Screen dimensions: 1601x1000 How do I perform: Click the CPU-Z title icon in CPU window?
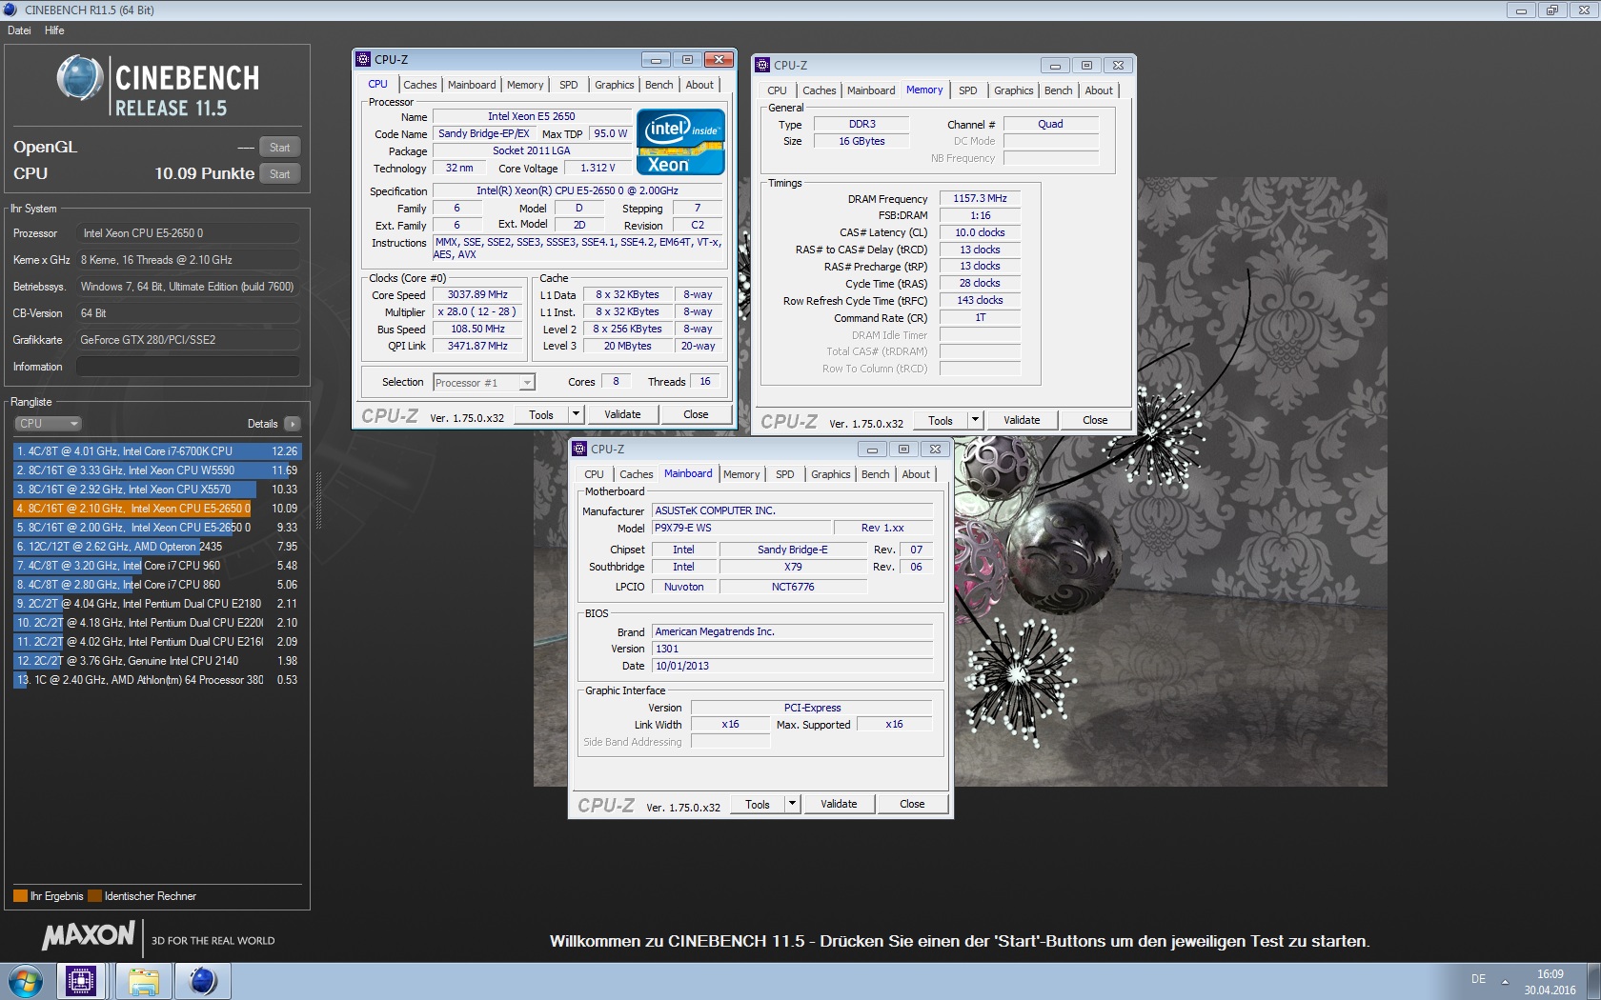363,59
